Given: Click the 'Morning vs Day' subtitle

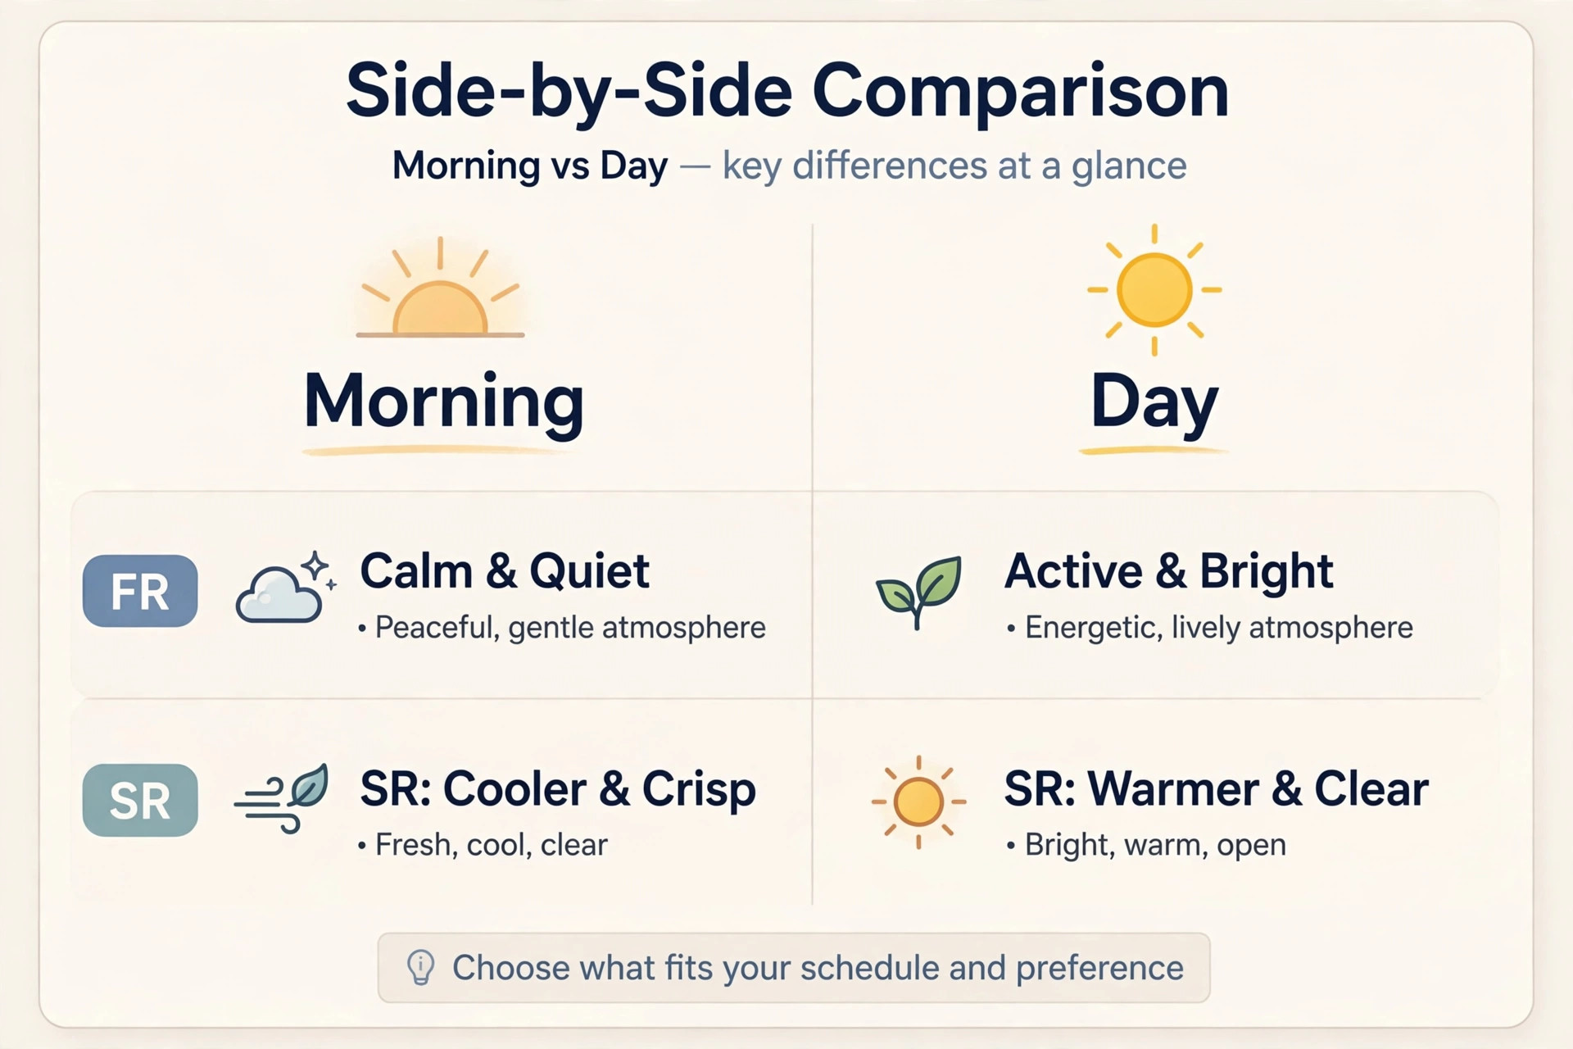Looking at the screenshot, I should (529, 166).
